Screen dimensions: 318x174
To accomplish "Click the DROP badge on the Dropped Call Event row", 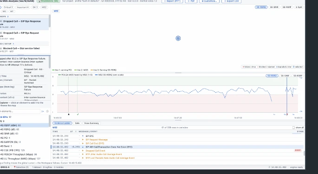I will pos(298,150).
